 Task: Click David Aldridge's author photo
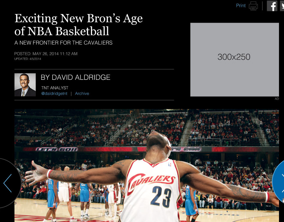(25, 85)
